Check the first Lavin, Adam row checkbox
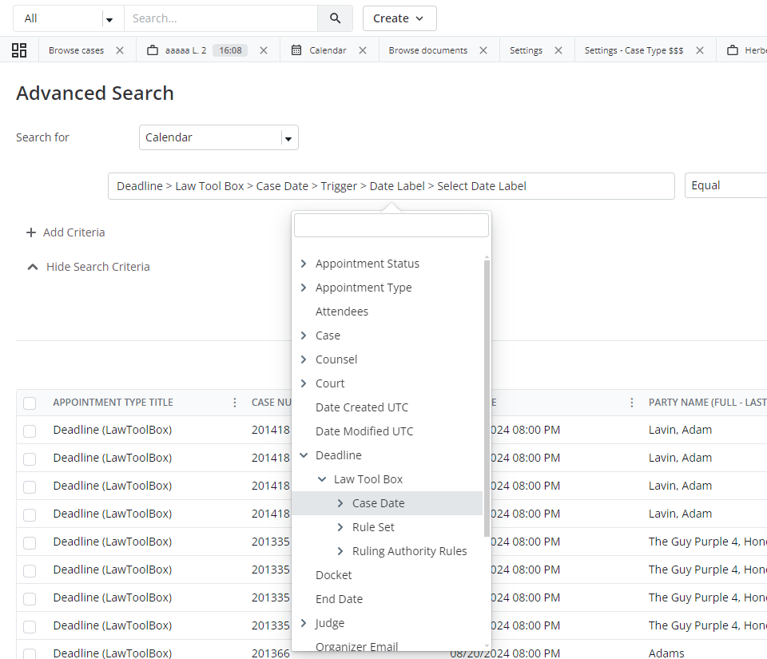The width and height of the screenshot is (767, 659). [30, 431]
